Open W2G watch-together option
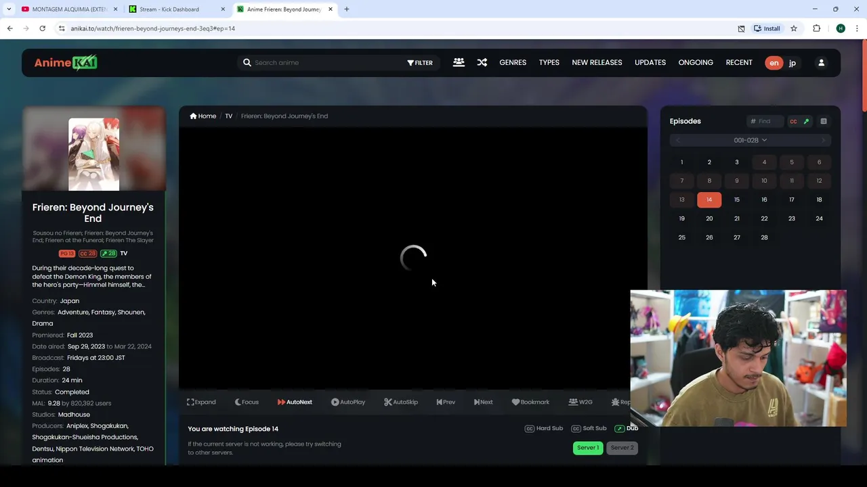Viewport: 867px width, 487px height. tap(580, 402)
